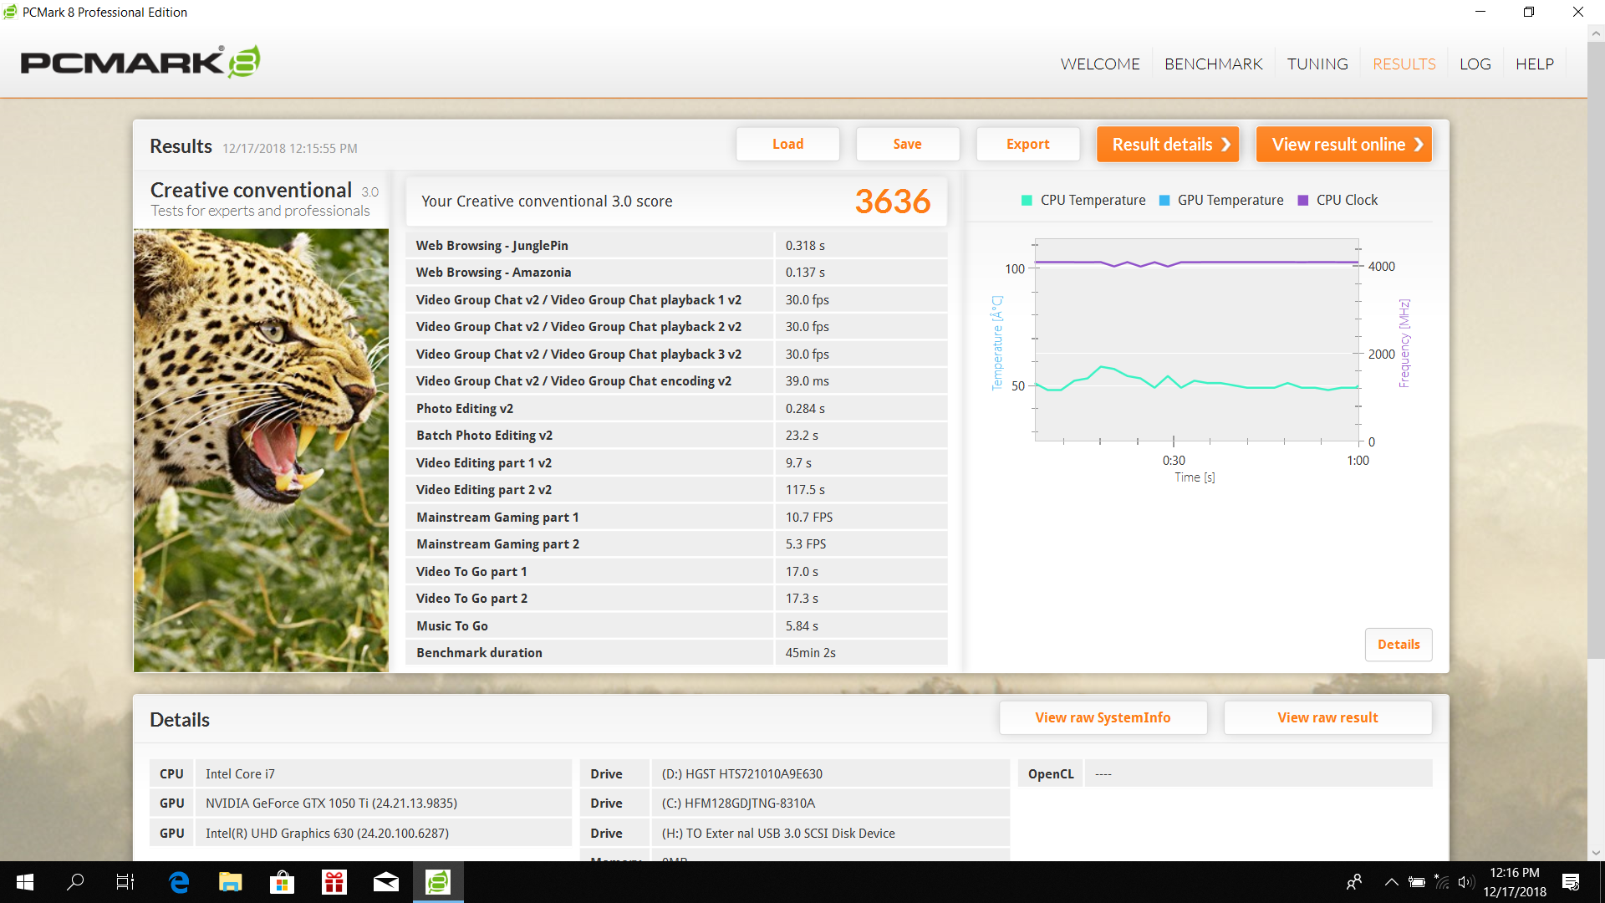Viewport: 1605px width, 903px height.
Task: Show hidden tray icons chevron
Action: [1391, 882]
